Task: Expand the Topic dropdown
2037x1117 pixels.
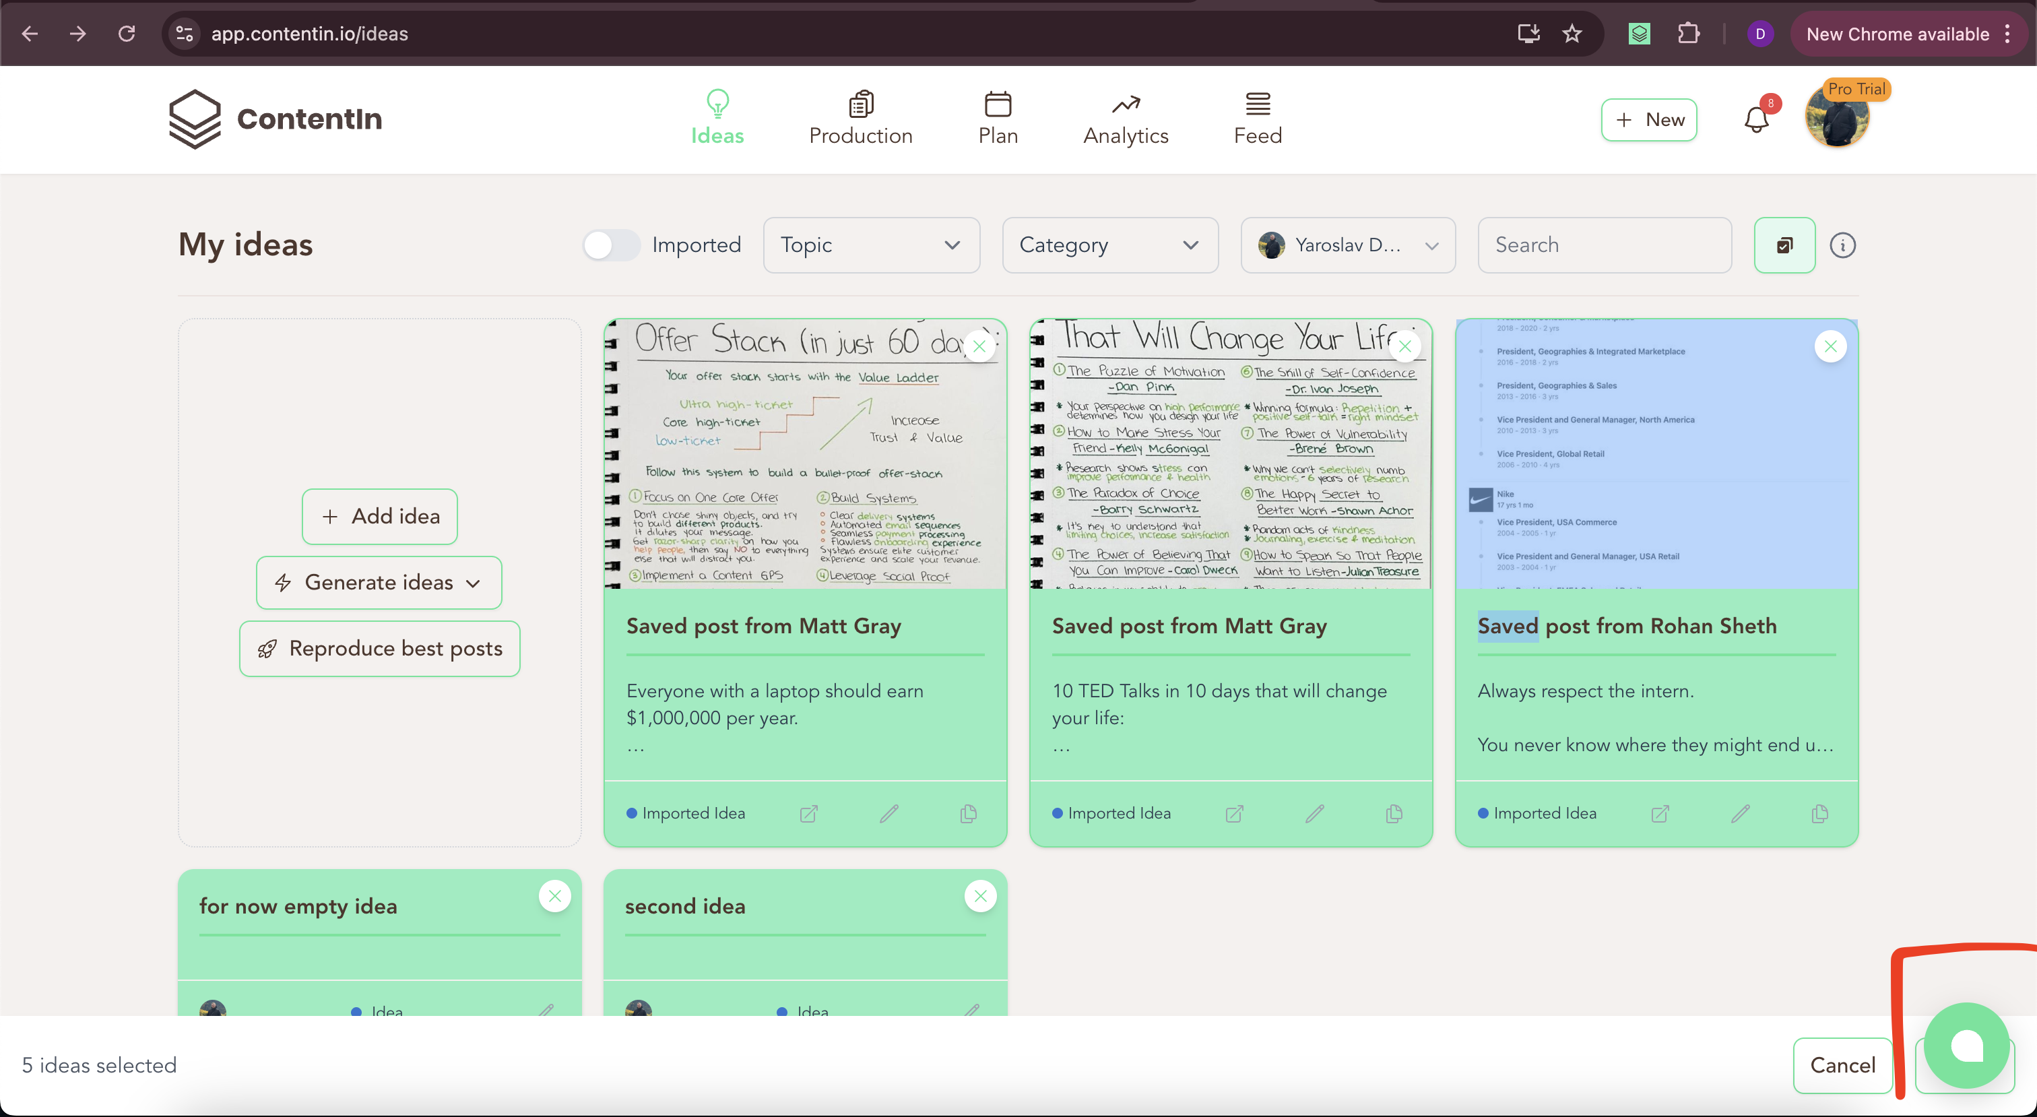Action: 872,245
